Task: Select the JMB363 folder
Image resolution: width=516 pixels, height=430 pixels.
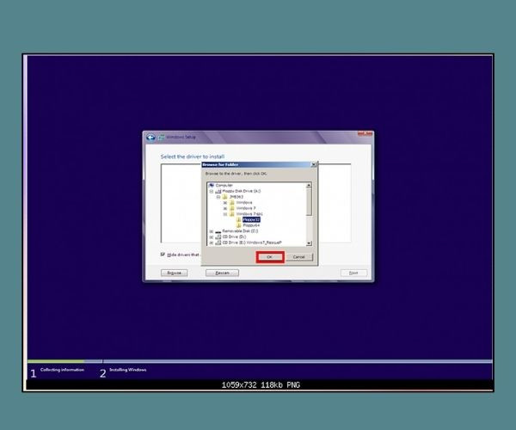Action: click(x=236, y=197)
